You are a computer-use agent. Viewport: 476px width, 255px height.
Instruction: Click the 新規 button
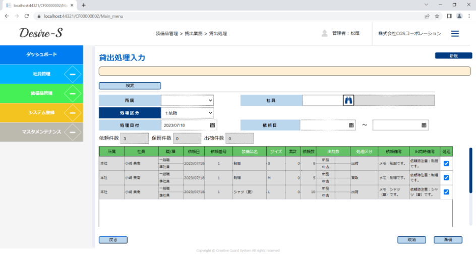click(453, 55)
